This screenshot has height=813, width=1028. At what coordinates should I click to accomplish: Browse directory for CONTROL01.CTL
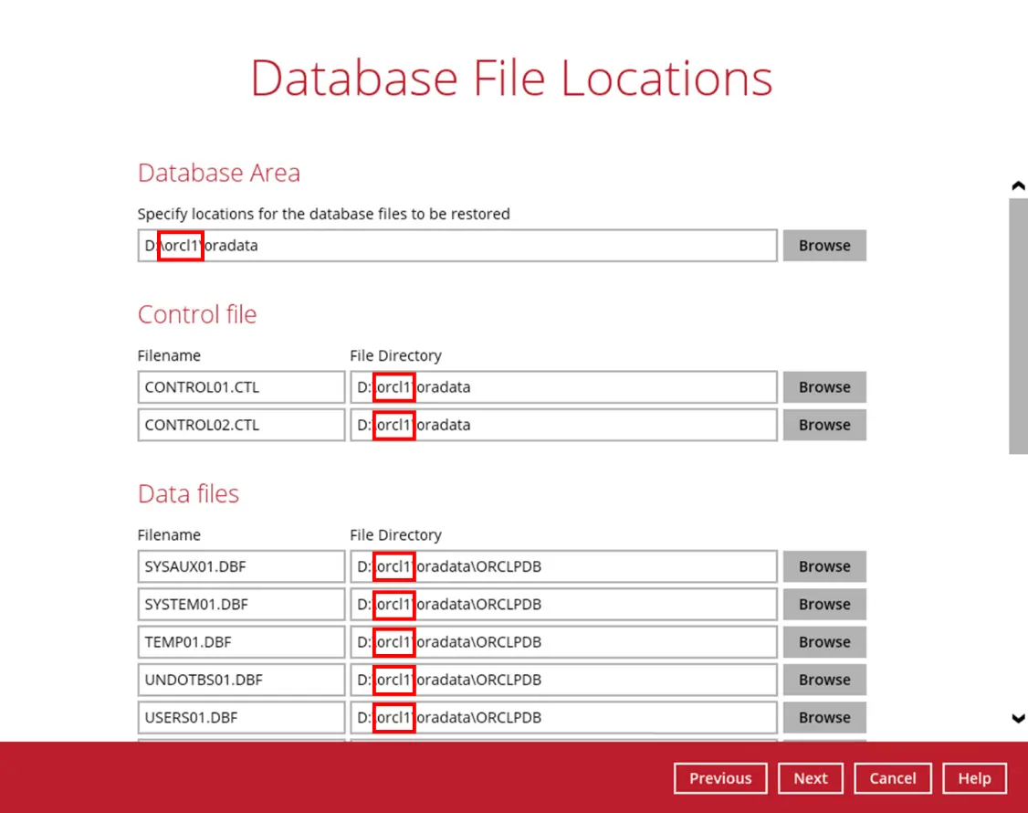(823, 386)
